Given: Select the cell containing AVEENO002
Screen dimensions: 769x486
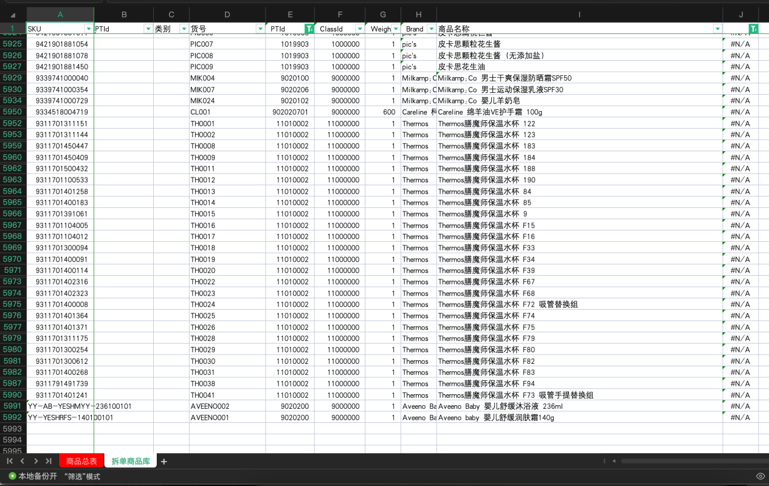Looking at the screenshot, I should (210, 406).
